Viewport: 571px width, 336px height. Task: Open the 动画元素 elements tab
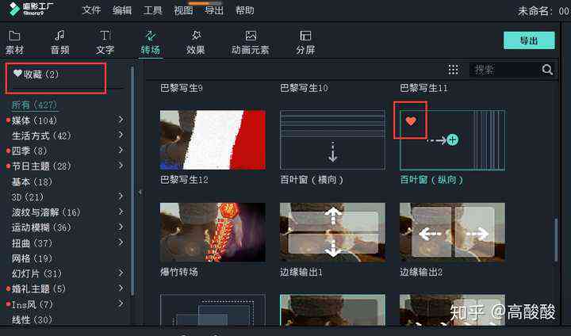pyautogui.click(x=250, y=43)
